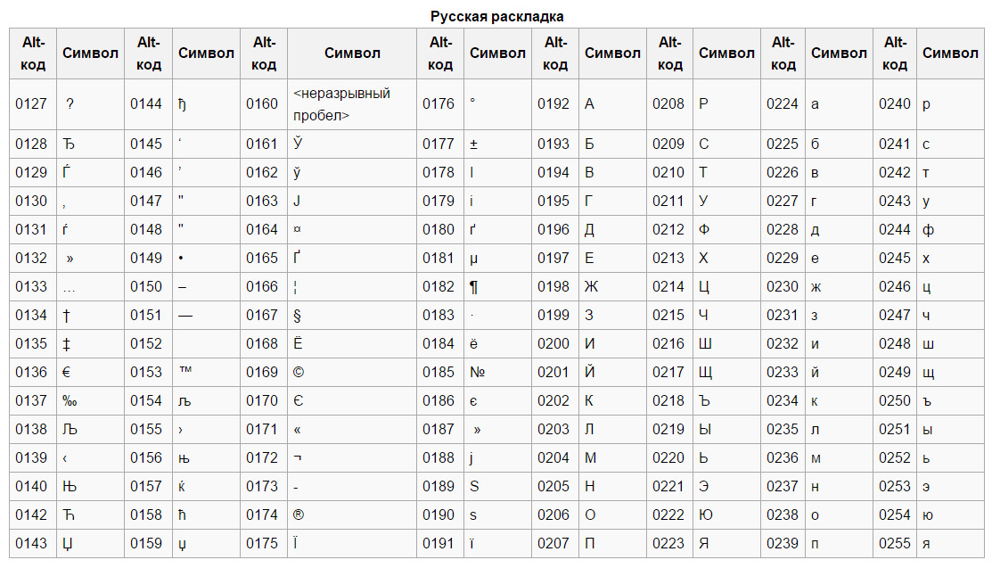
Task: Click the "Русская раскладка" table title
Action: (x=496, y=16)
